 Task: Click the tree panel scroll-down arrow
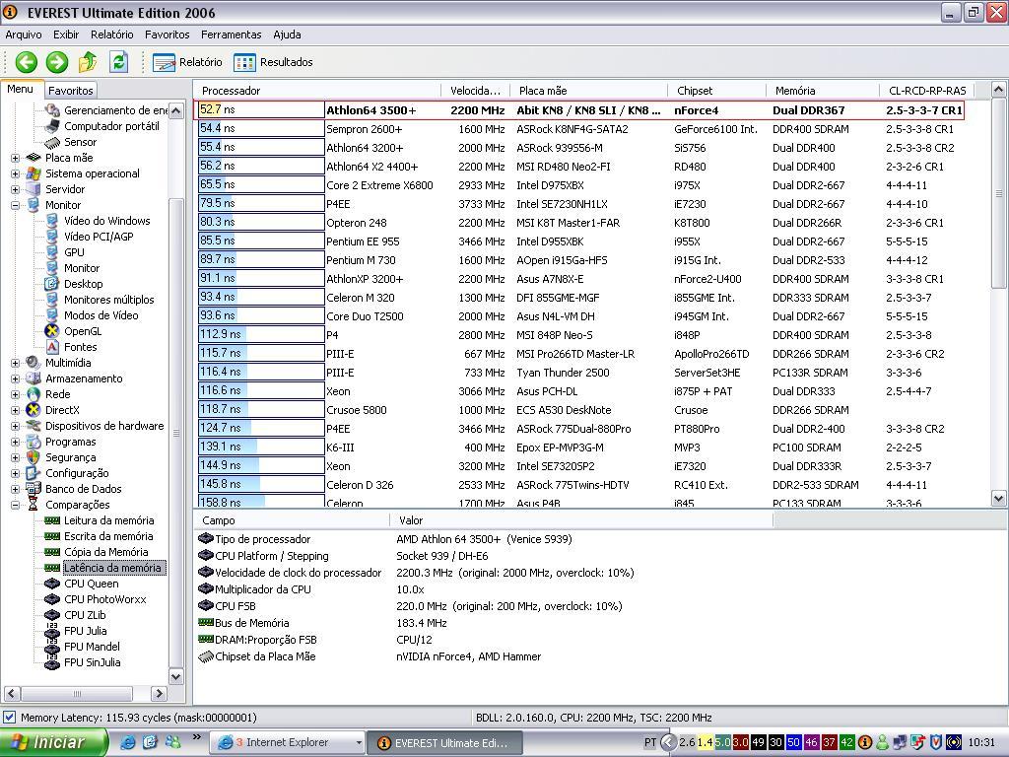tap(175, 676)
